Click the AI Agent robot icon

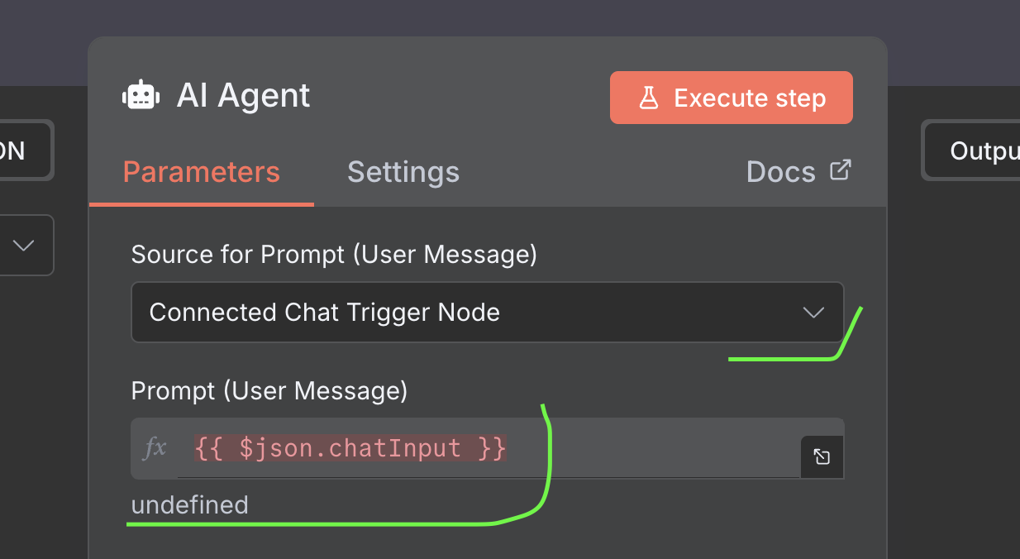[141, 96]
